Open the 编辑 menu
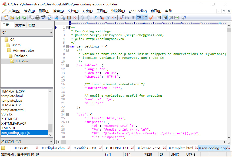The image size is (232, 157). 29,11
